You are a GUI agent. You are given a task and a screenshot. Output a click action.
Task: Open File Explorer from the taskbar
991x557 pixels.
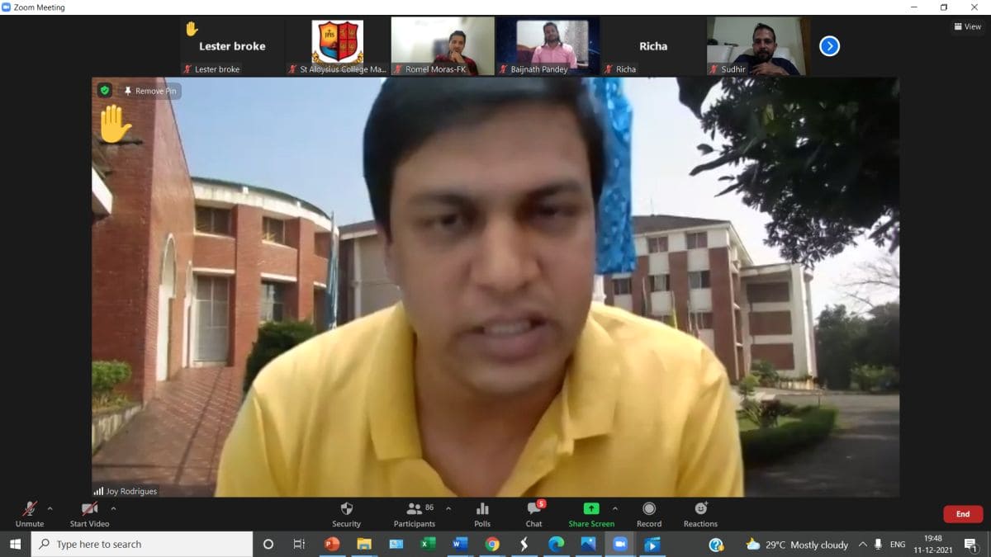(364, 544)
